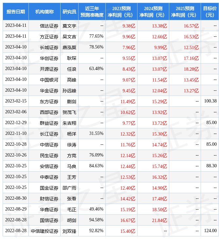Click the 77.65% accuracy value
Image resolution: width=219 pixels, height=239 pixels.
[96, 36]
